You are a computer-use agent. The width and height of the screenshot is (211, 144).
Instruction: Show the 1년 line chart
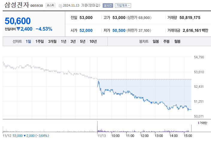[63, 41]
